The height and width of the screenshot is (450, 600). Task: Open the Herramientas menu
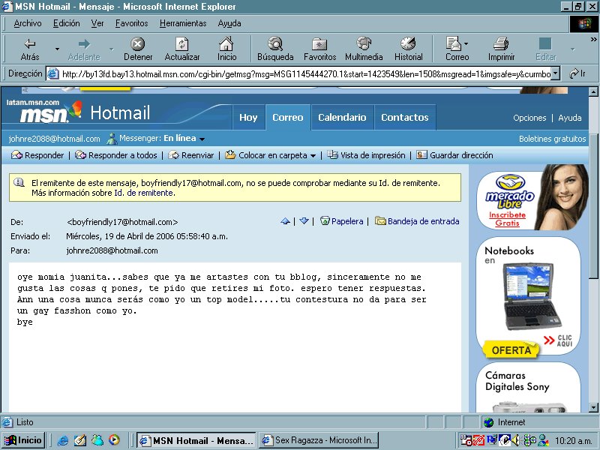pos(183,23)
